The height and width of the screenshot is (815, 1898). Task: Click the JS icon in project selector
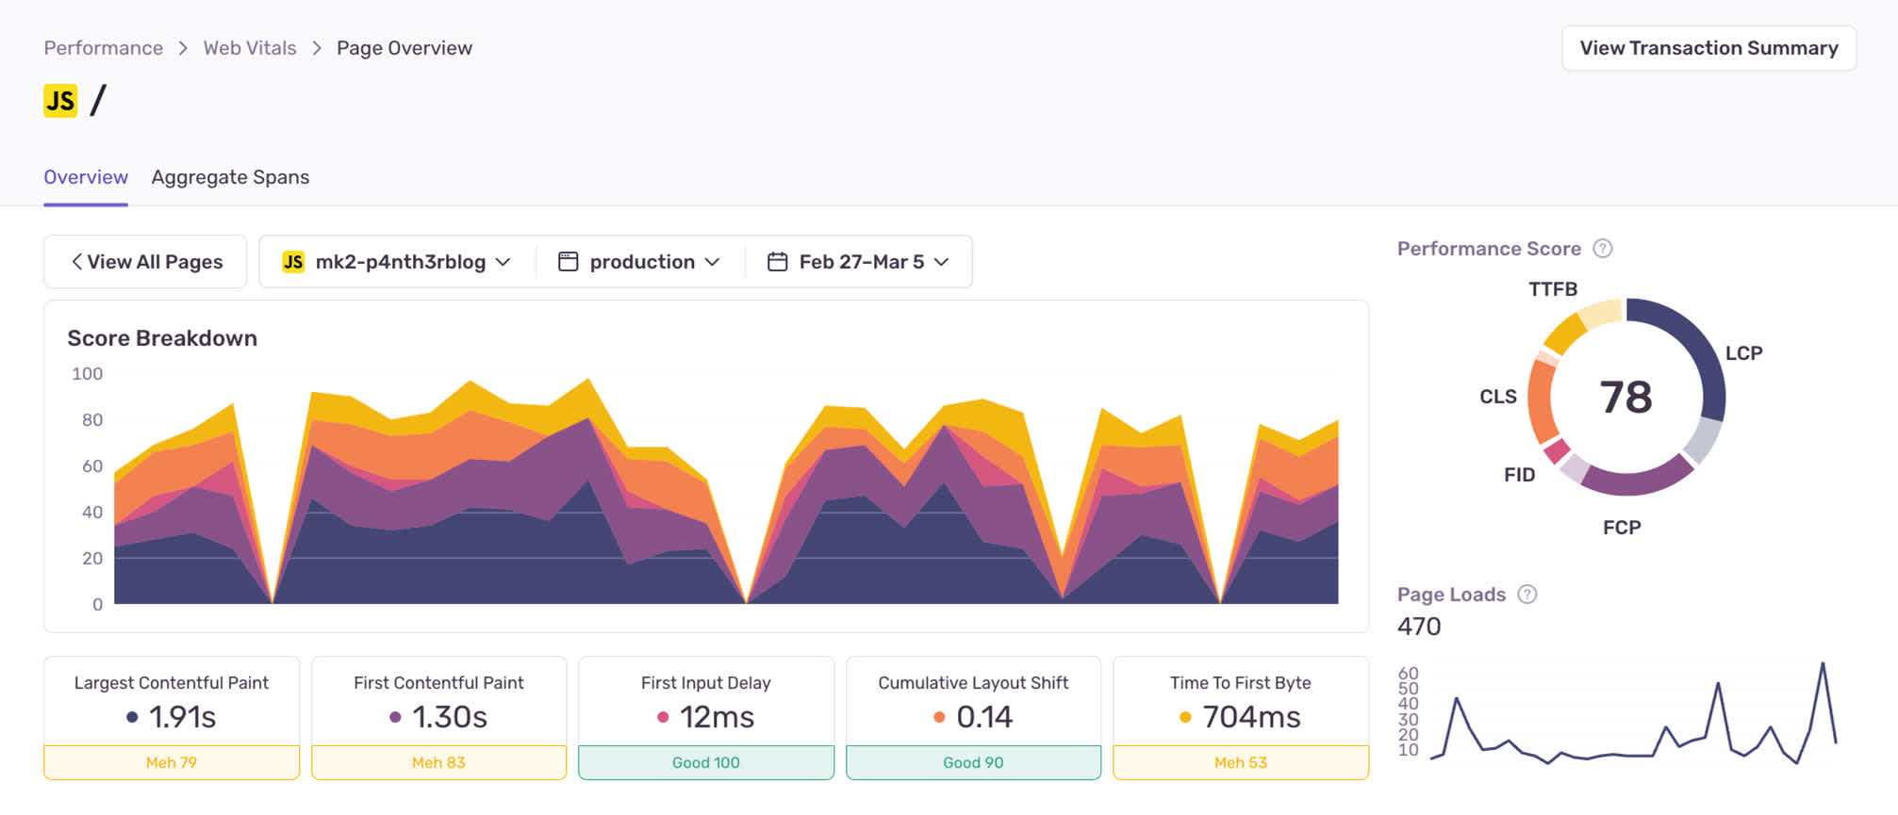[293, 262]
